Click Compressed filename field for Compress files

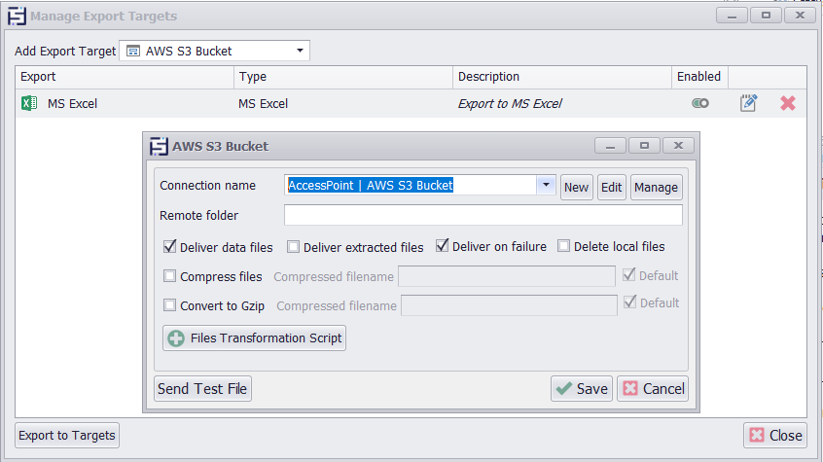[507, 276]
